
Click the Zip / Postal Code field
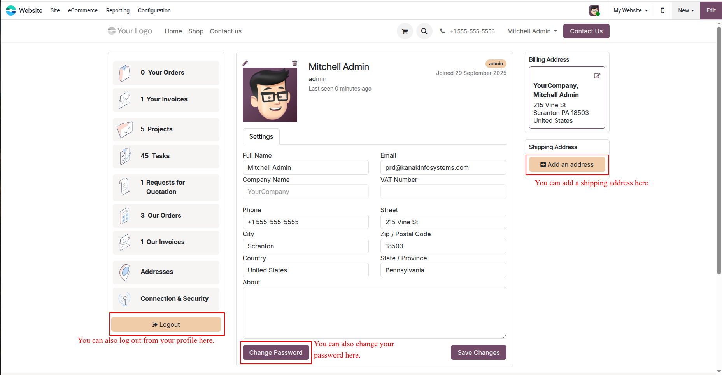tap(443, 246)
